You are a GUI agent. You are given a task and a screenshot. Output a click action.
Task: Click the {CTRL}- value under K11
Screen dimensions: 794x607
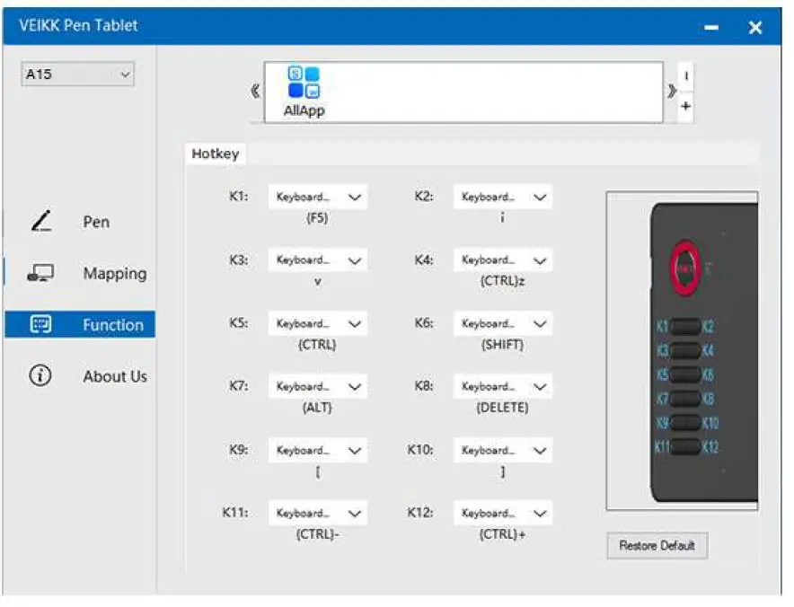[x=317, y=534]
